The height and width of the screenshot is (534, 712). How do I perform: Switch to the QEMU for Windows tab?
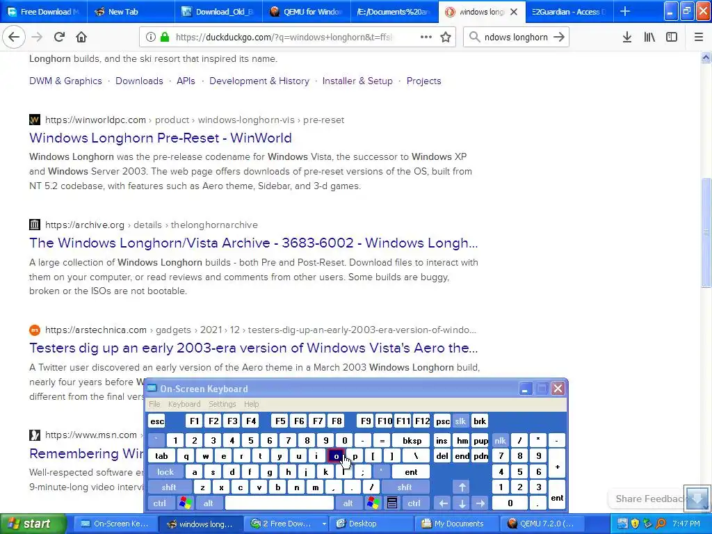click(306, 11)
